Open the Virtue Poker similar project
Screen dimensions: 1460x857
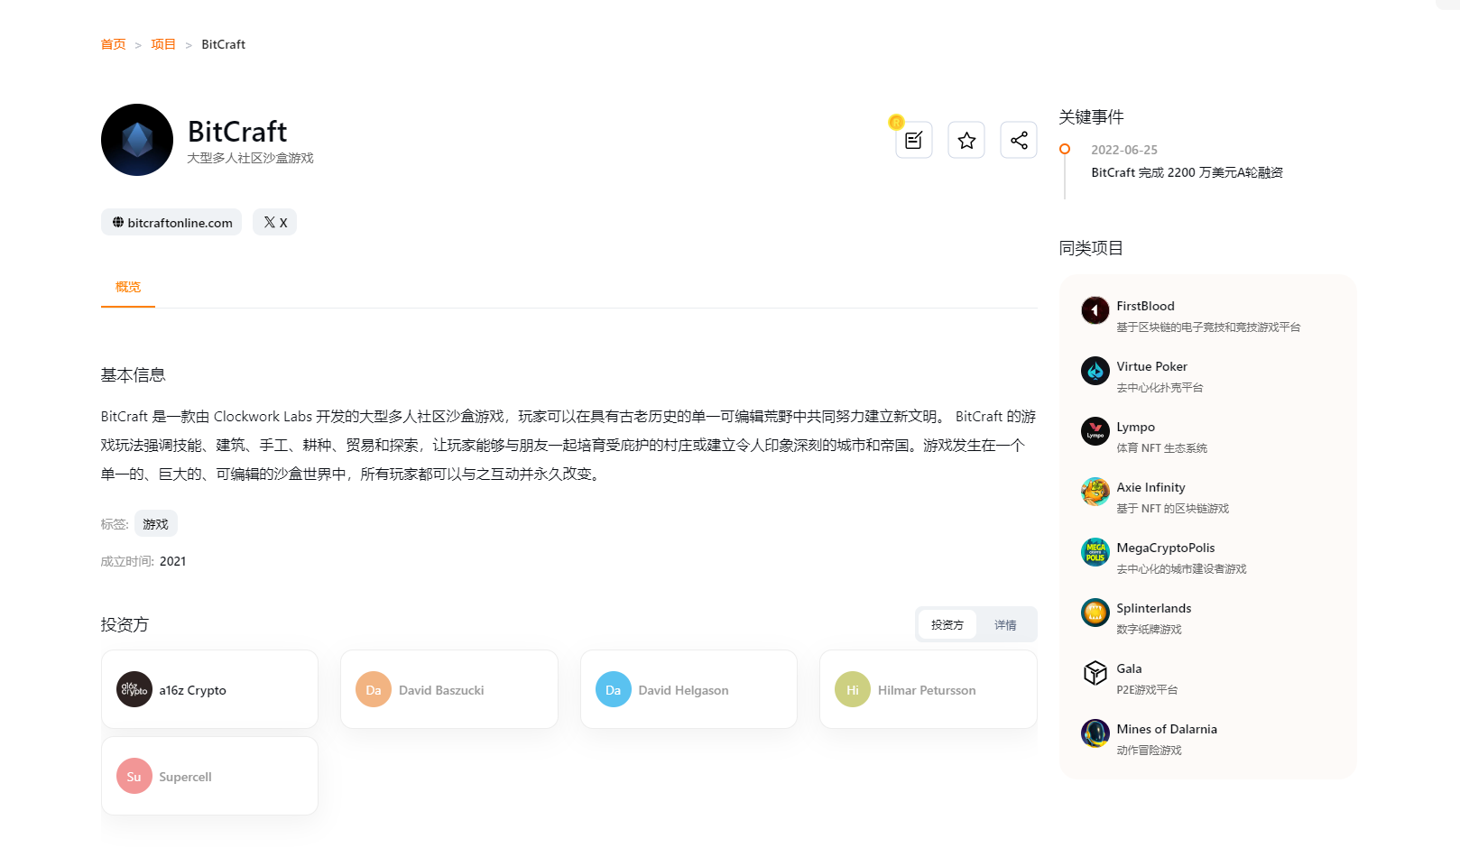point(1151,366)
